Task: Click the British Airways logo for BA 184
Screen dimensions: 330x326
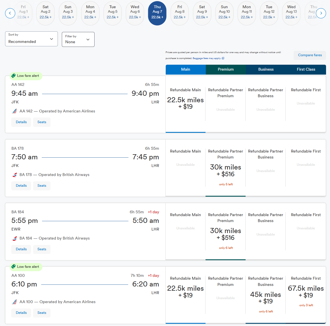Action: tap(14, 238)
